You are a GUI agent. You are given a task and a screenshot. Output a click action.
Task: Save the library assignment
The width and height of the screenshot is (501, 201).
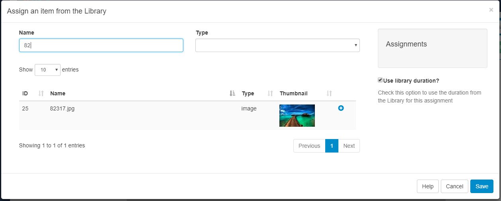pyautogui.click(x=482, y=186)
